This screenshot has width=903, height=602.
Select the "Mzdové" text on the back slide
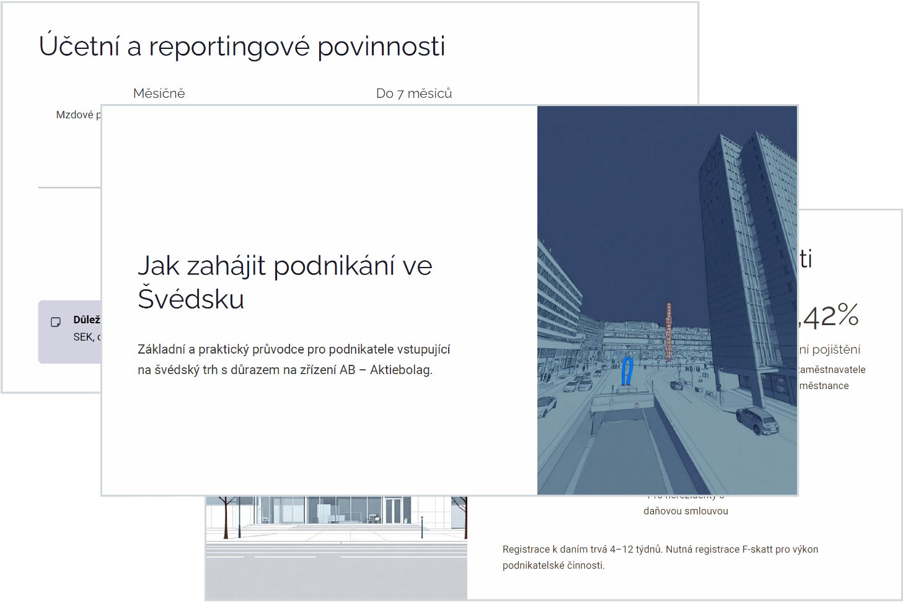coord(75,115)
